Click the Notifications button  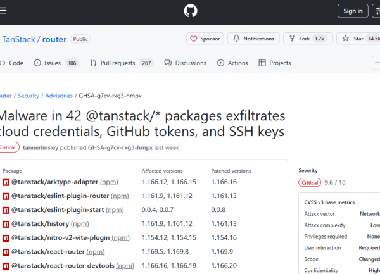[x=253, y=39]
